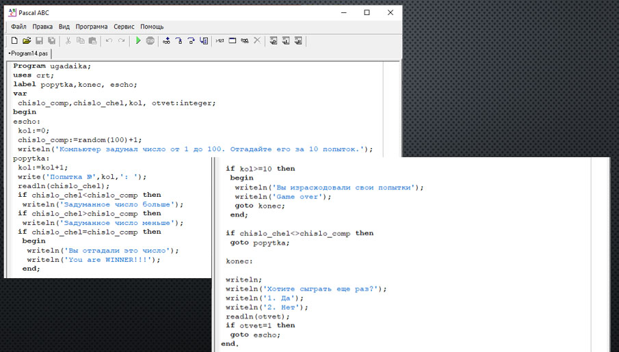Cut selection using the scissors icon
The height and width of the screenshot is (352, 619).
[x=68, y=41]
